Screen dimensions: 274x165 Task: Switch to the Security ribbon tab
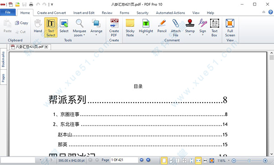(142, 13)
